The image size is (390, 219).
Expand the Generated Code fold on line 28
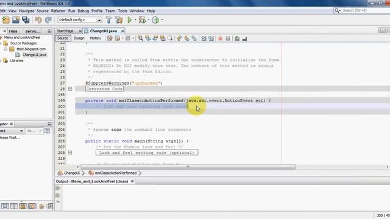coord(70,89)
